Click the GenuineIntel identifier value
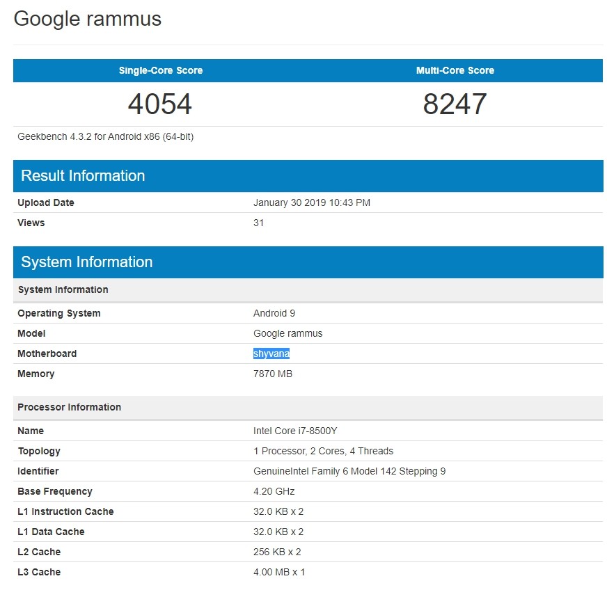607x590 pixels. click(349, 471)
